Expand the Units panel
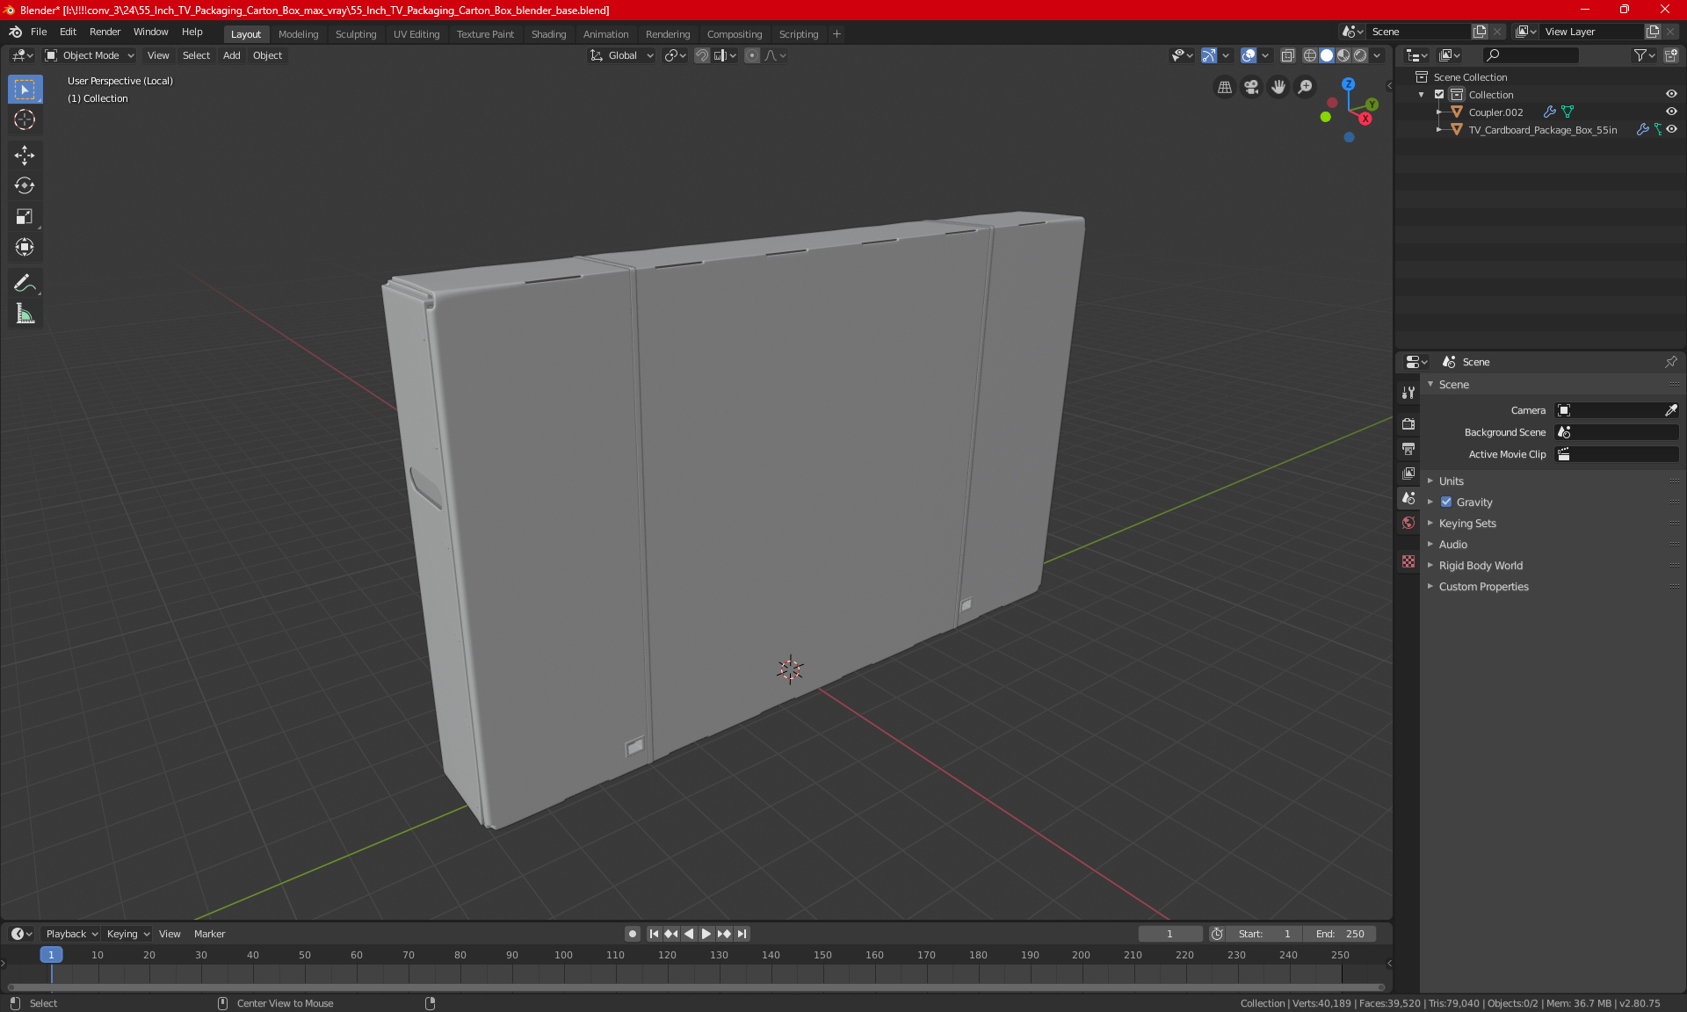The width and height of the screenshot is (1687, 1012). 1451,481
